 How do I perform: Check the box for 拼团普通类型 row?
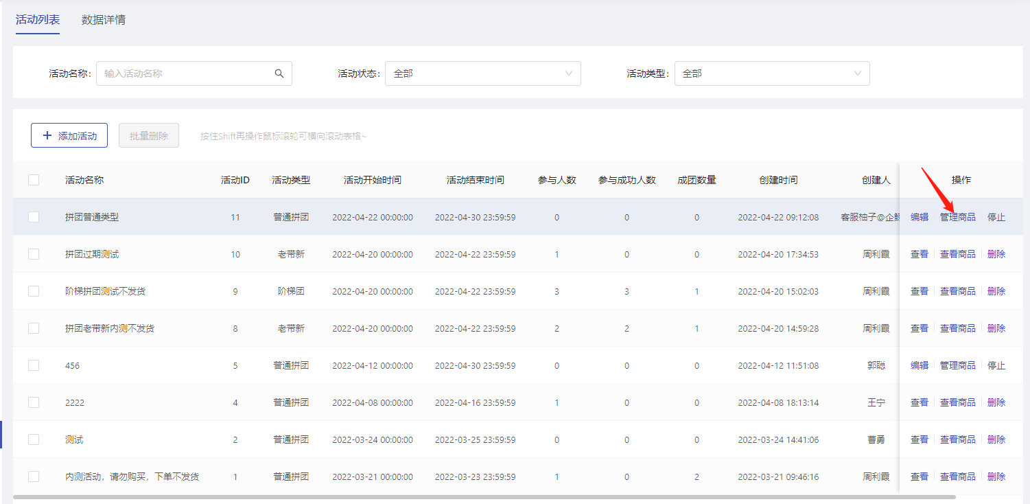coord(34,217)
